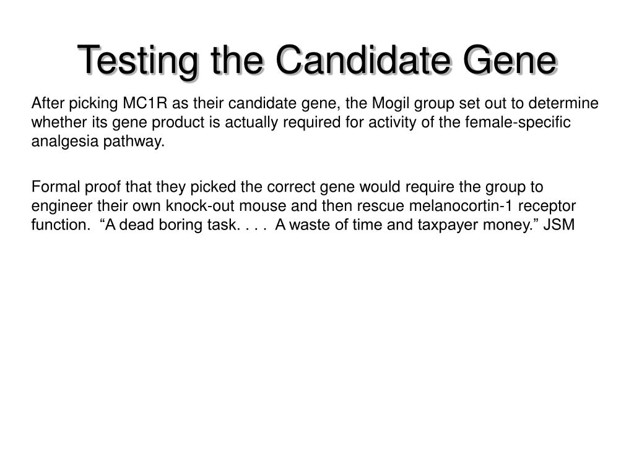Click the phrase 'analgesia pathway.'
The image size is (634, 475).
click(x=98, y=142)
